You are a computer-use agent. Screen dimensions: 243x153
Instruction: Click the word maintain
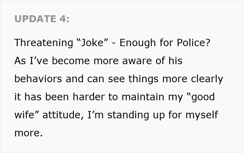143,97
